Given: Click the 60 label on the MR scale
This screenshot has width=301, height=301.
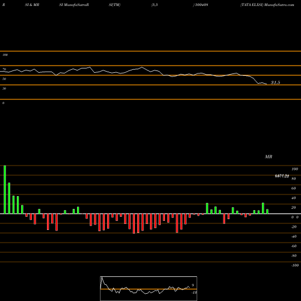Looking at the screenshot, I should (x=294, y=188).
